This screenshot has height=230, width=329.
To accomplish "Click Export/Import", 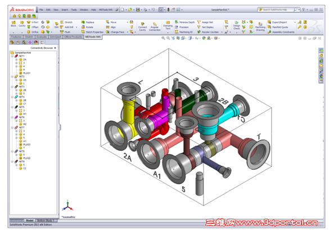I will pos(277,22).
